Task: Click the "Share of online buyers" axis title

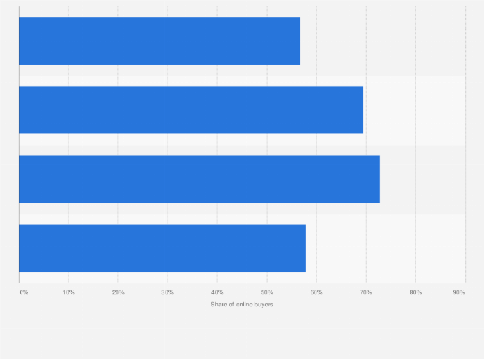Action: click(x=241, y=304)
